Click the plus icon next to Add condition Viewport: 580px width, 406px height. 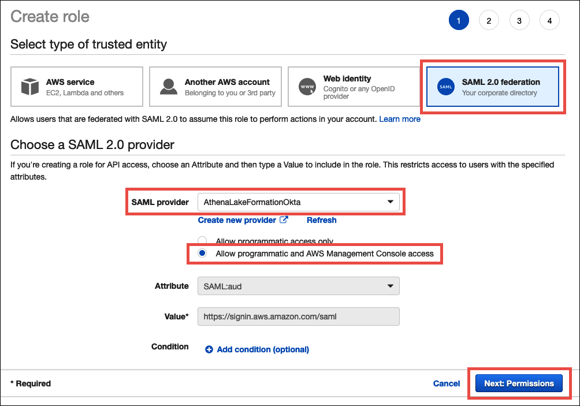point(209,349)
